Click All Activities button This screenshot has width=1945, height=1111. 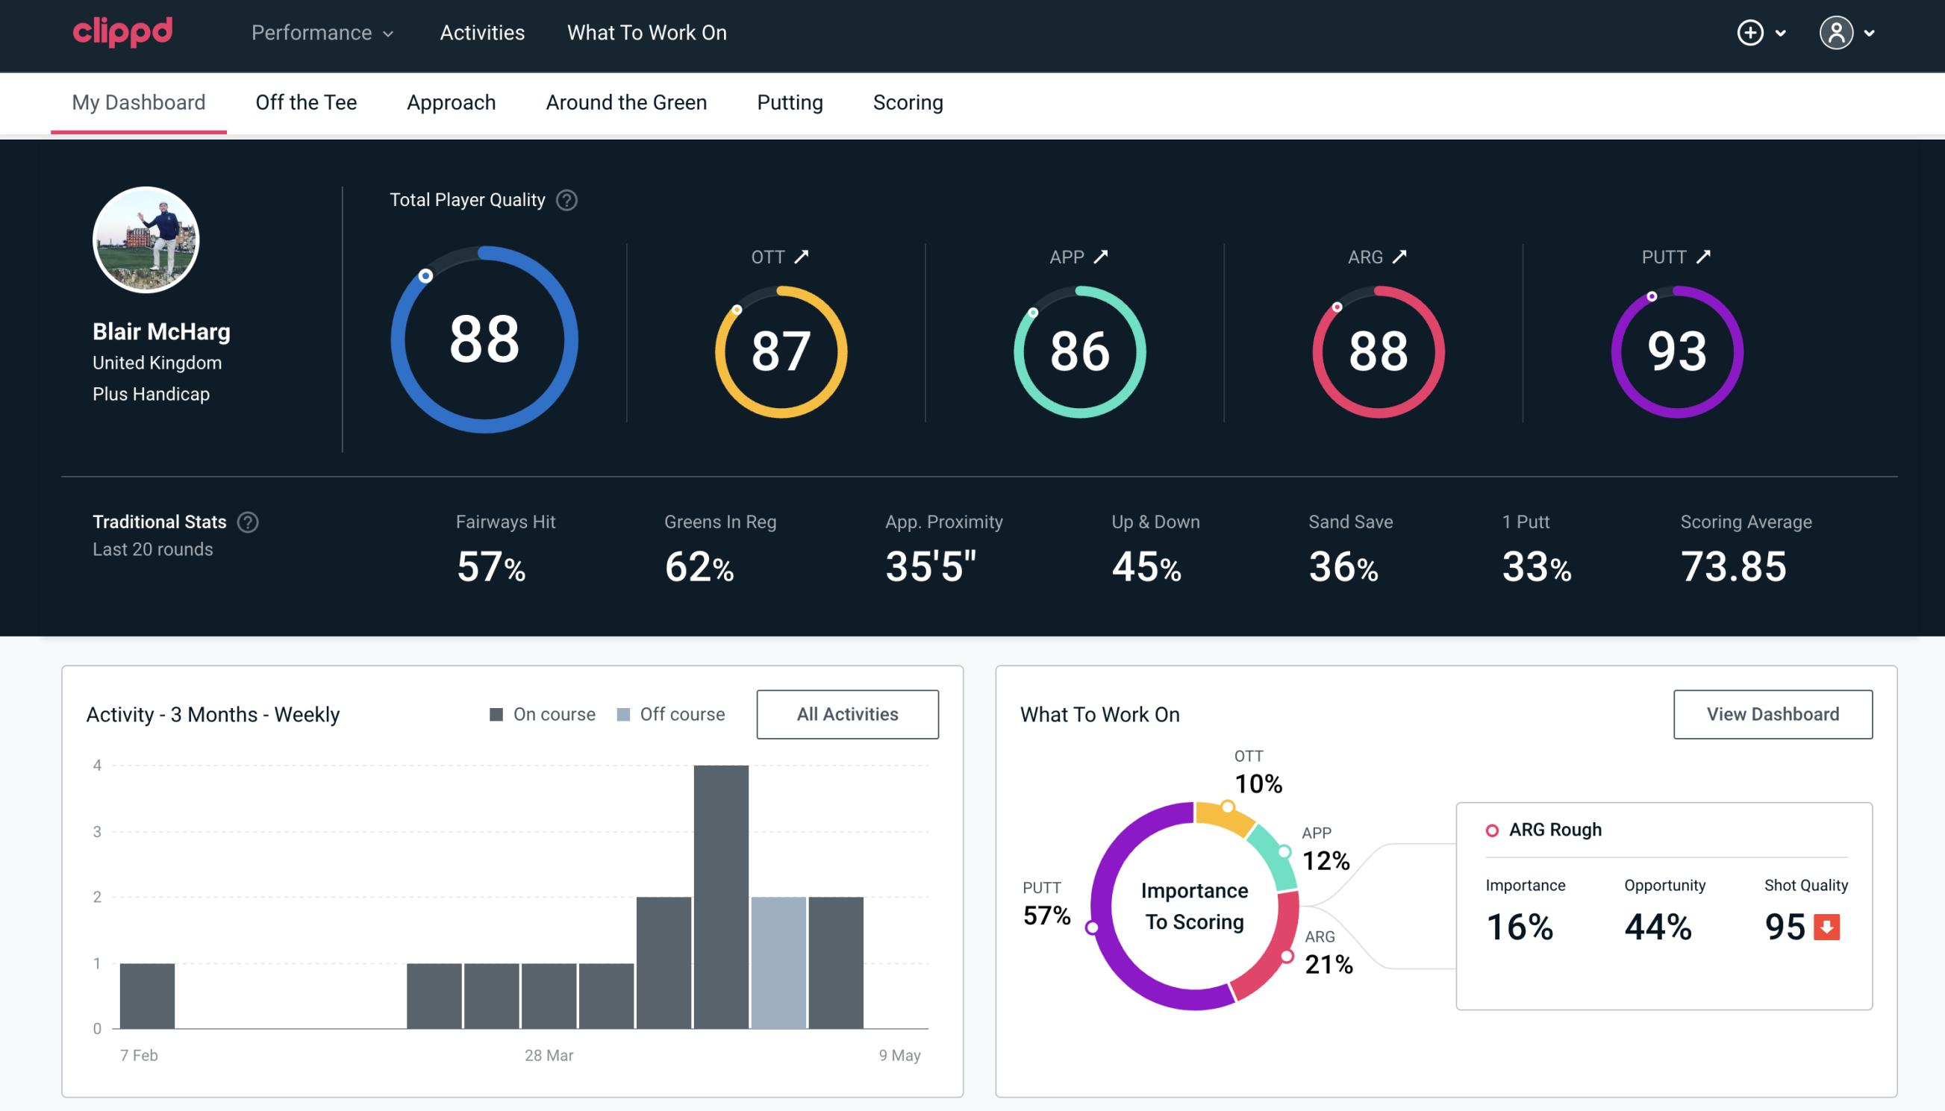pos(847,713)
